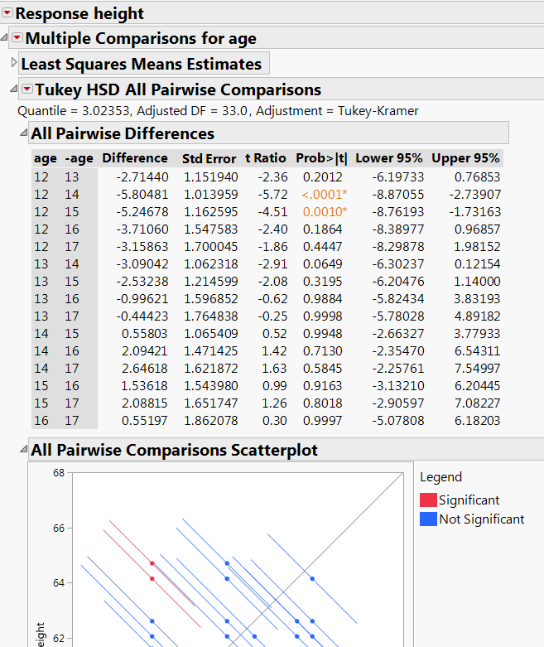The image size is (544, 647).
Task: Click the Lower 95% column header
Action: 389,158
